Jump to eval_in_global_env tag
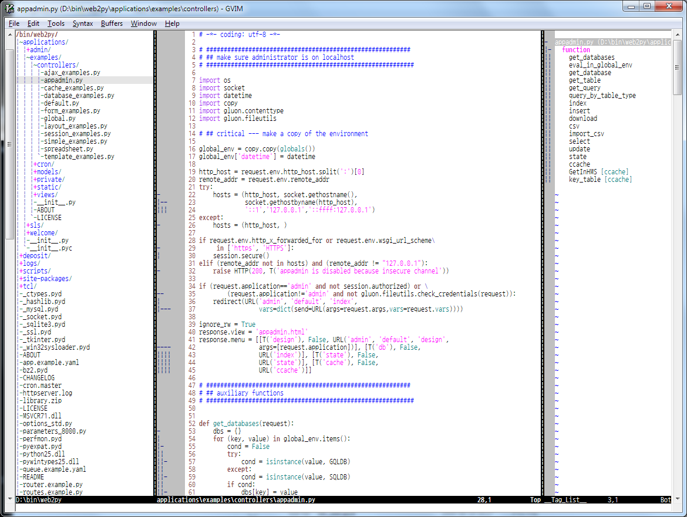Viewport: 687px width, 517px height. (600, 65)
